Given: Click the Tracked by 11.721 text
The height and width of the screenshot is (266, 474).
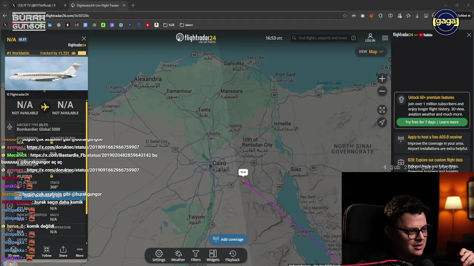Looking at the screenshot, I should 54,53.
